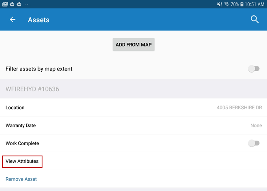Click the ADD FROM MAP button
267x191 pixels.
coord(133,45)
